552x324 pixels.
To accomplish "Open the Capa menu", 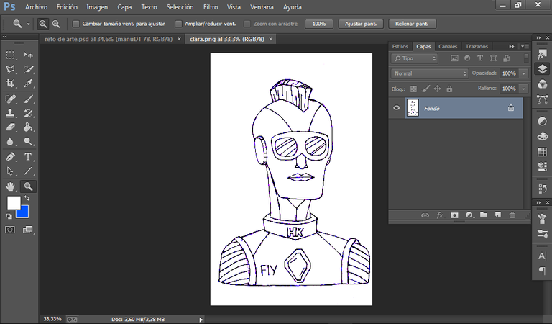I will click(x=124, y=7).
